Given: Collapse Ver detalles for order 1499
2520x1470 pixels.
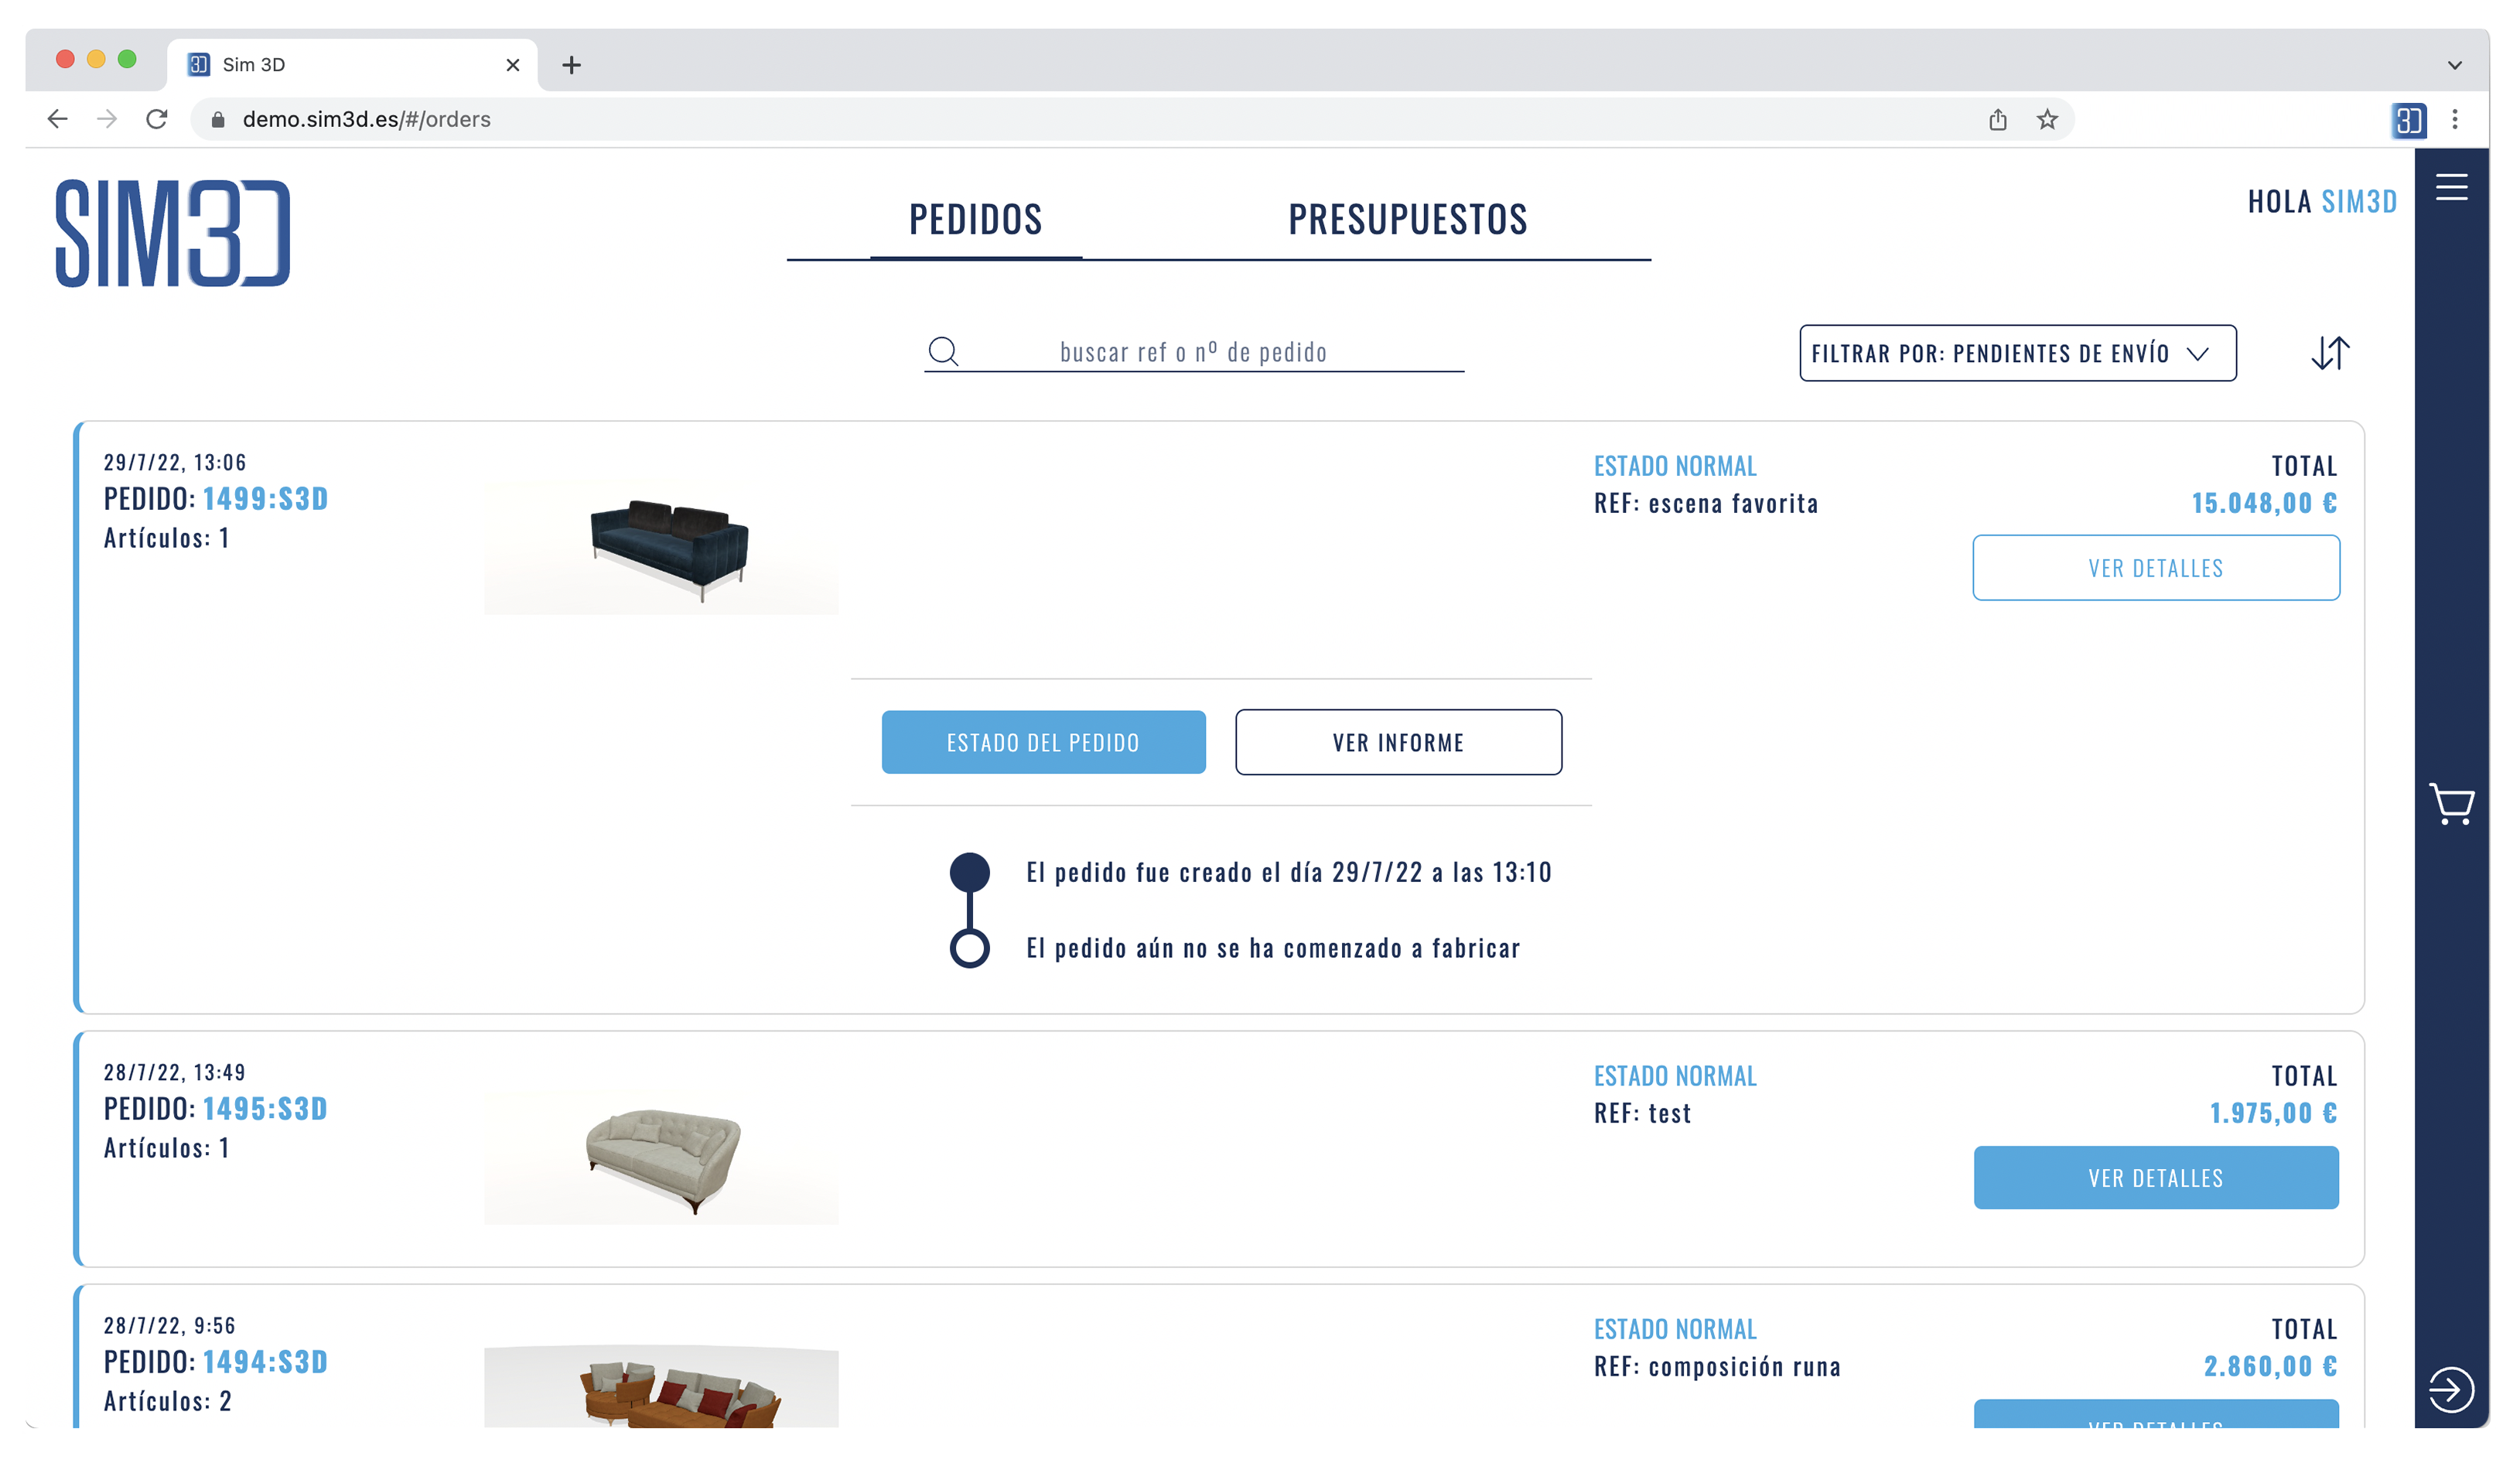Looking at the screenshot, I should [x=2156, y=568].
